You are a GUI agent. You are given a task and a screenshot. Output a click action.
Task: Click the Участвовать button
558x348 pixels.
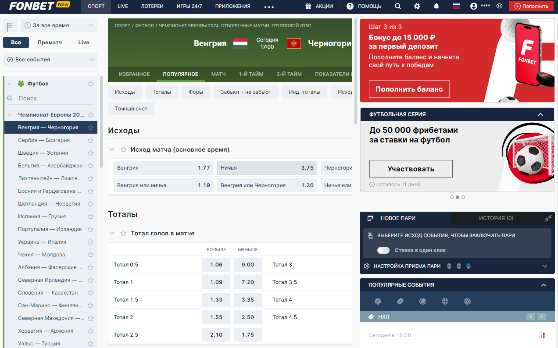coord(411,169)
